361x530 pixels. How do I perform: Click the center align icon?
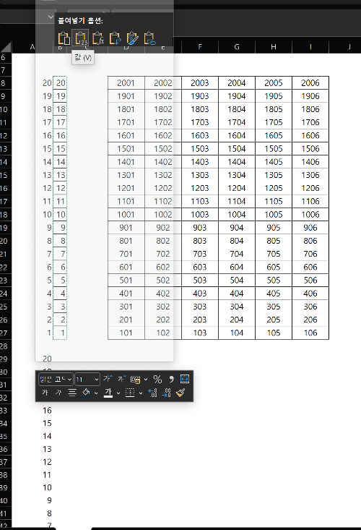[x=72, y=393]
